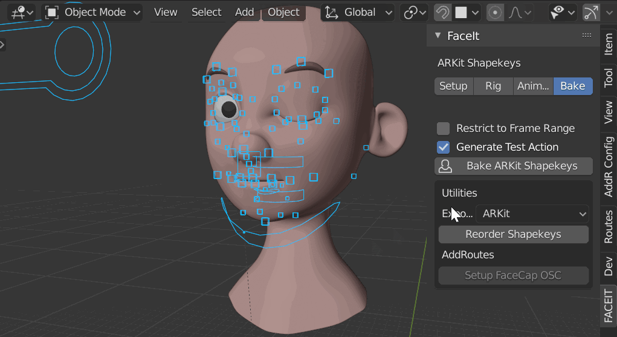Uncheck Generate Test Action
The image size is (617, 337).
[444, 147]
